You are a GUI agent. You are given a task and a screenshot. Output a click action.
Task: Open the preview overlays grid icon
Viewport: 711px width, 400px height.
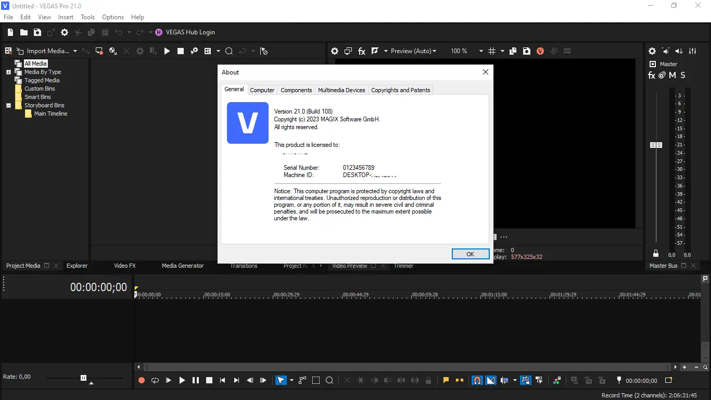(x=492, y=51)
